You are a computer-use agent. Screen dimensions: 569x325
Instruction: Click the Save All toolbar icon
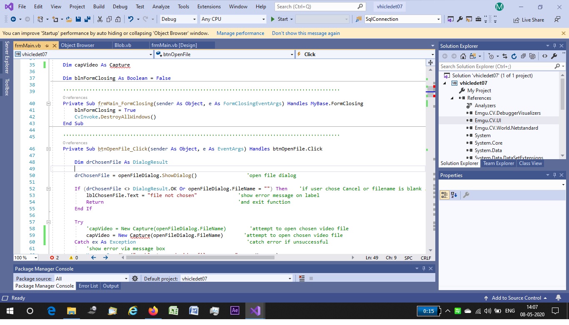coord(87,19)
